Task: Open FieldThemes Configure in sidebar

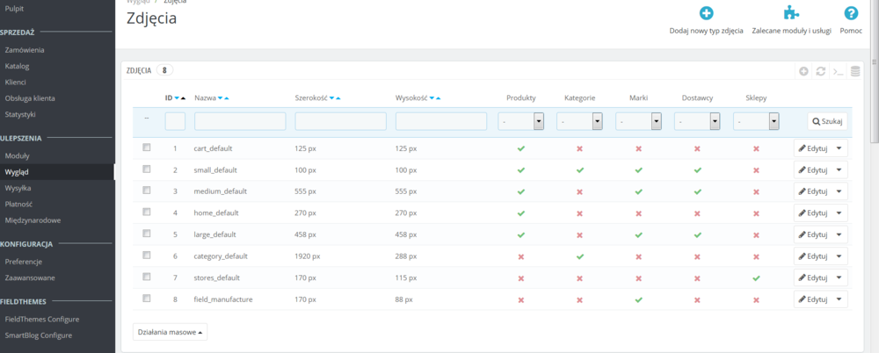Action: 42,320
